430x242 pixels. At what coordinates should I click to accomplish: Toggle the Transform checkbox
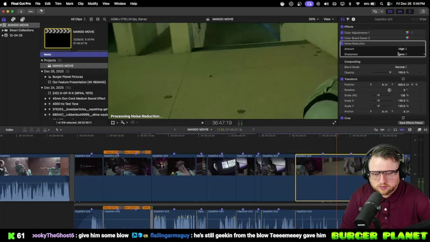pyautogui.click(x=342, y=79)
